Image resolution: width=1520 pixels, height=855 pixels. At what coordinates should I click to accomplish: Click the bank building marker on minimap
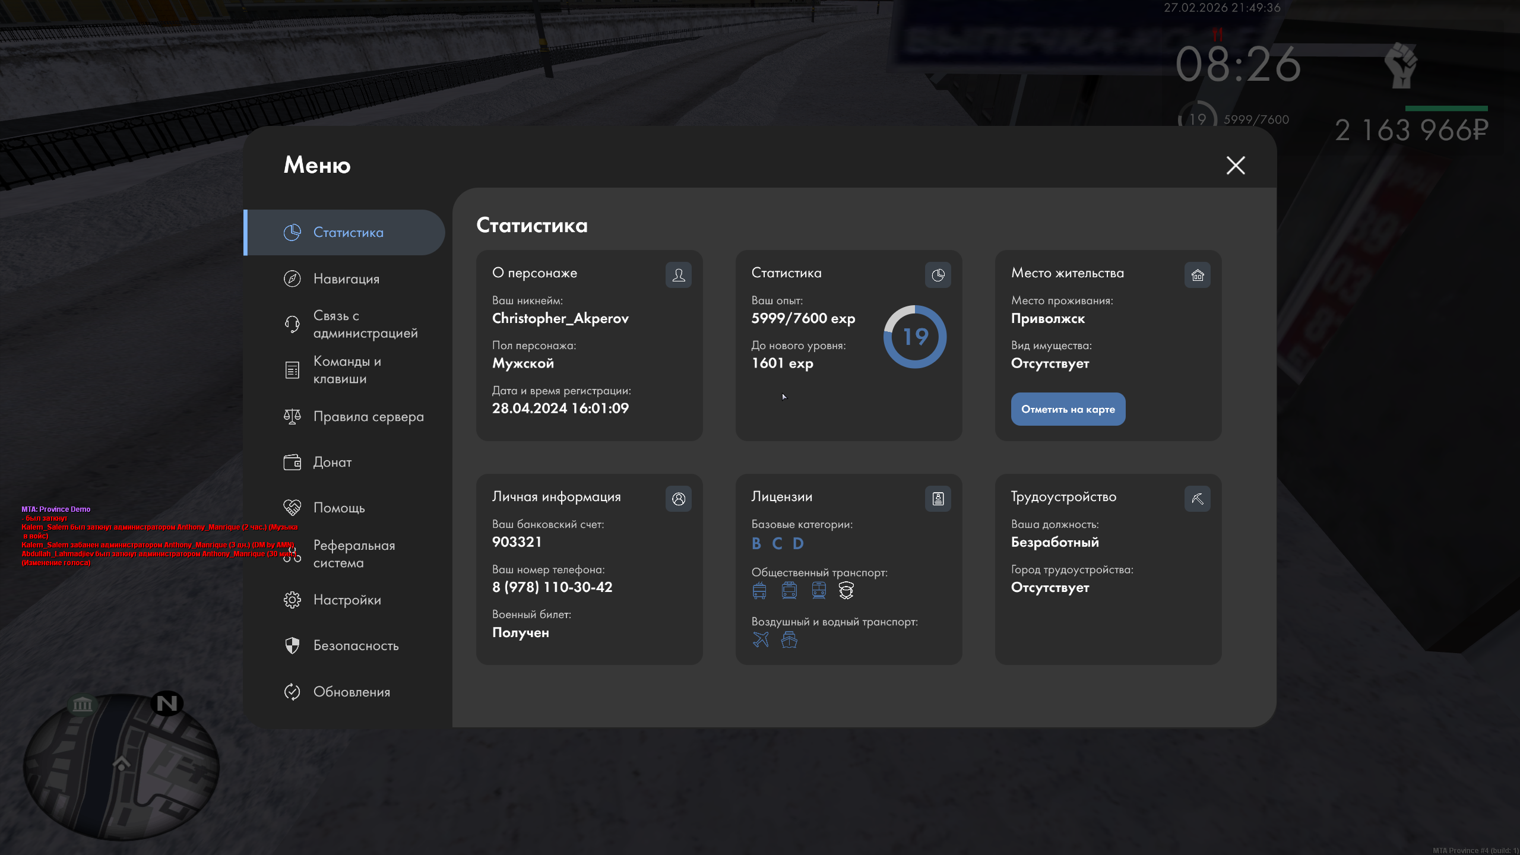[x=82, y=705]
